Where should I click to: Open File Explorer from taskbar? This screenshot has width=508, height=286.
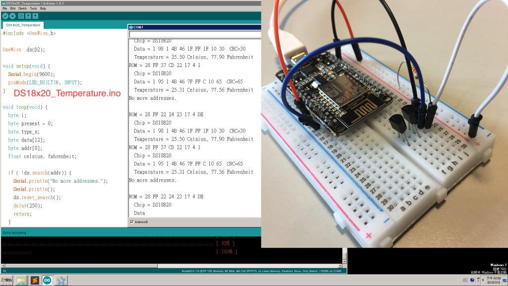pyautogui.click(x=21, y=280)
